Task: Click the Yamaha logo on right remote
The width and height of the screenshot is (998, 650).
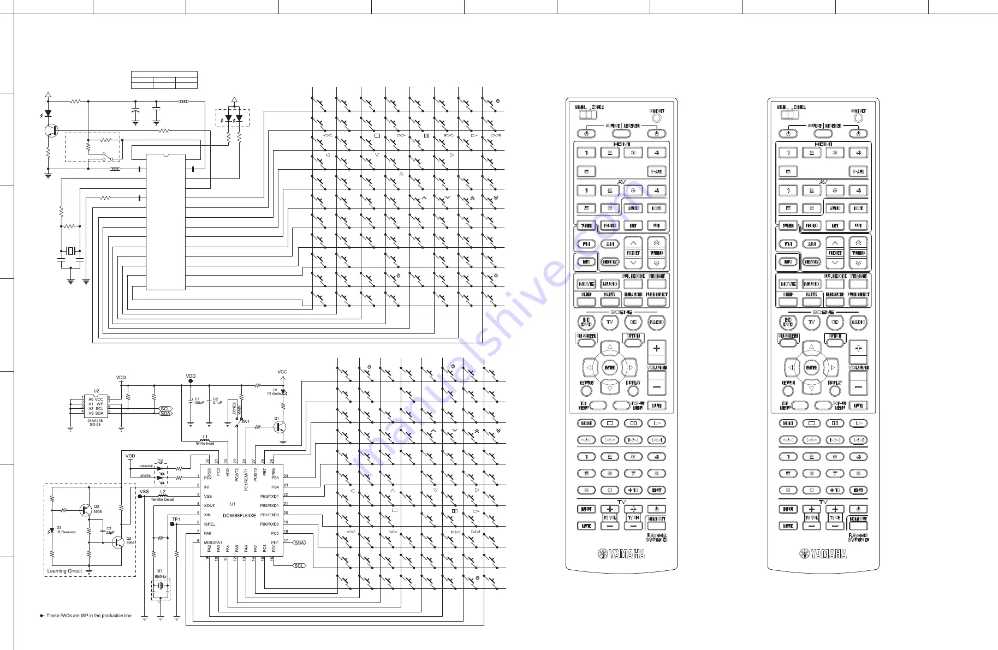Action: pos(823,554)
